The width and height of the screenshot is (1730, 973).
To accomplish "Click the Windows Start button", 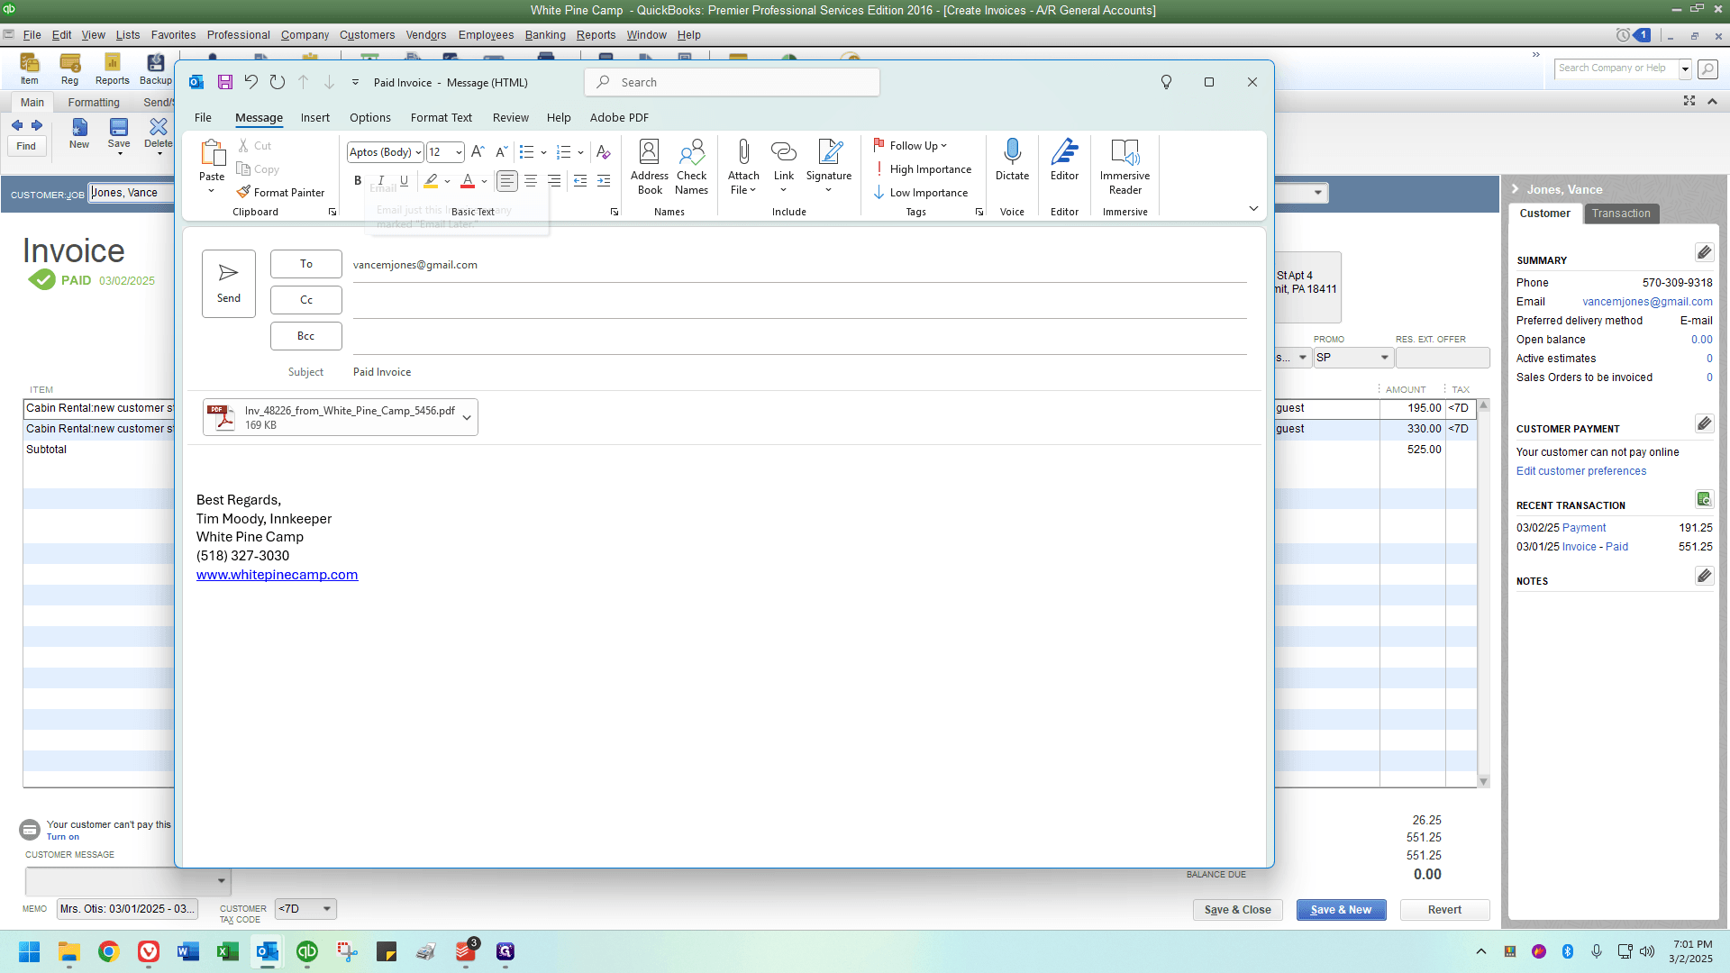I will [x=29, y=951].
